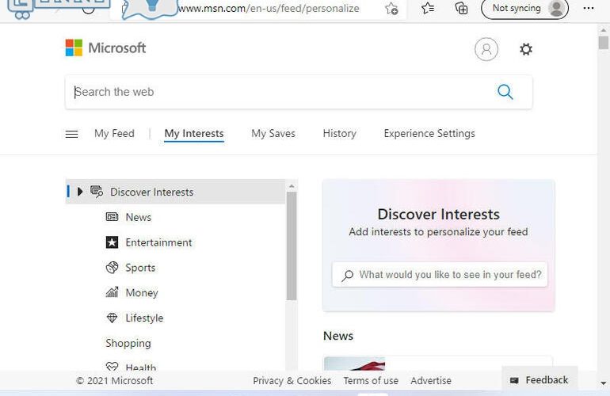
Task: Add this page to favorites star
Action: point(391,9)
